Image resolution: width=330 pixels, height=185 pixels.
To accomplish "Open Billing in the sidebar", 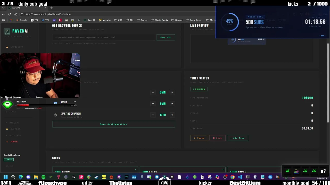I will click(14, 123).
